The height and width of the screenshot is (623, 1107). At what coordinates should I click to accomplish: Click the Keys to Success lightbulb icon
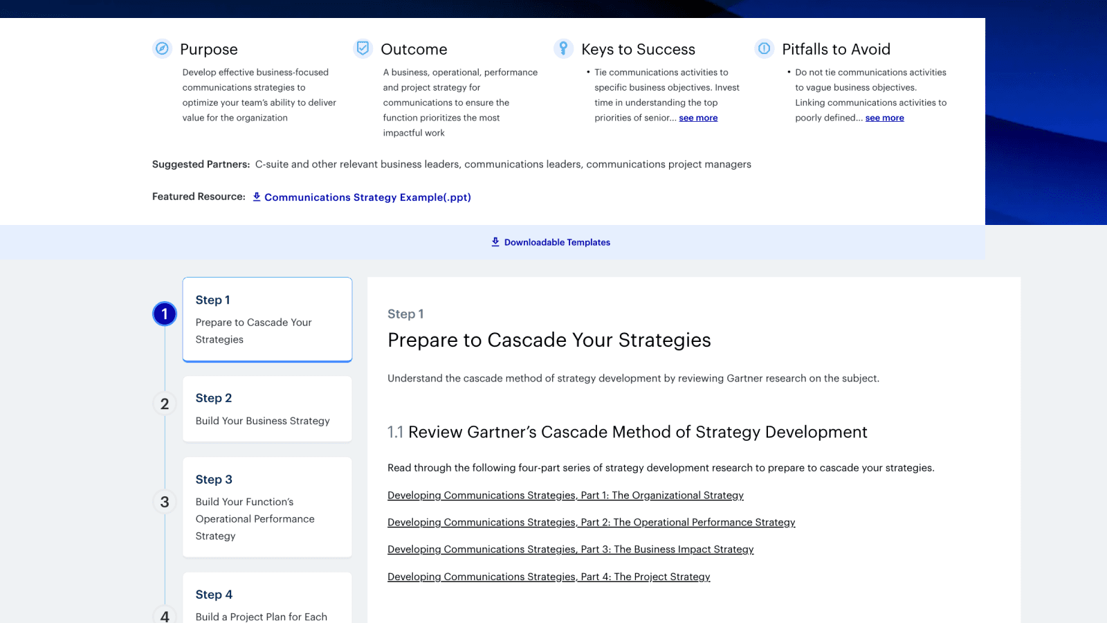point(563,48)
